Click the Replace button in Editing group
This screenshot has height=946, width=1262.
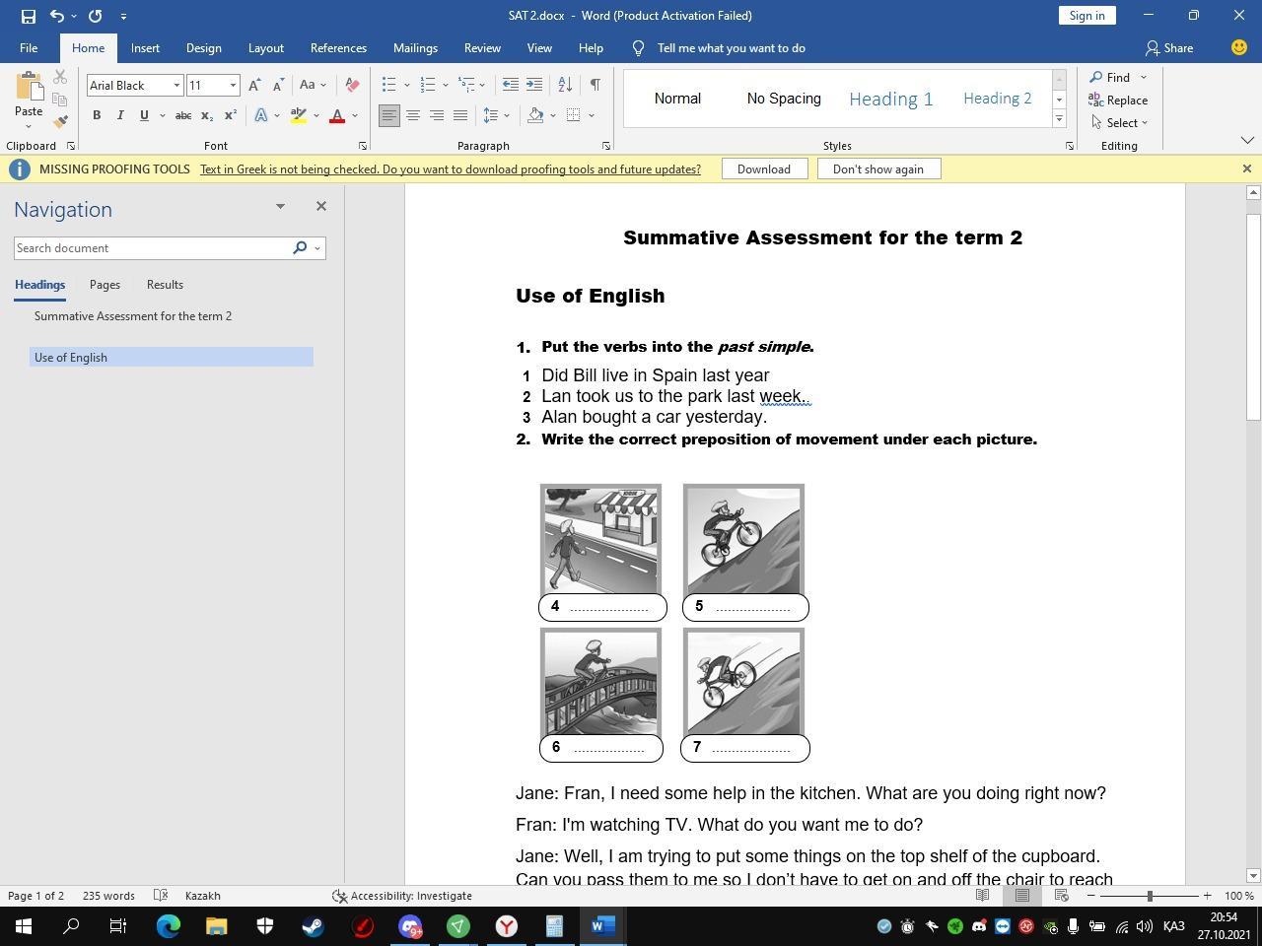tap(1118, 100)
